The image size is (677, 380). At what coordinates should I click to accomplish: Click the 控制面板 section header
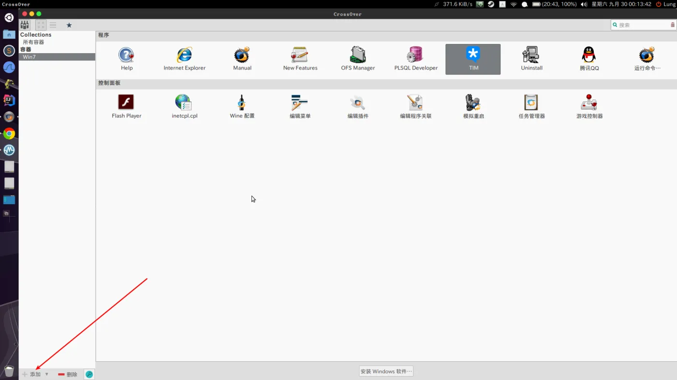[x=109, y=83]
